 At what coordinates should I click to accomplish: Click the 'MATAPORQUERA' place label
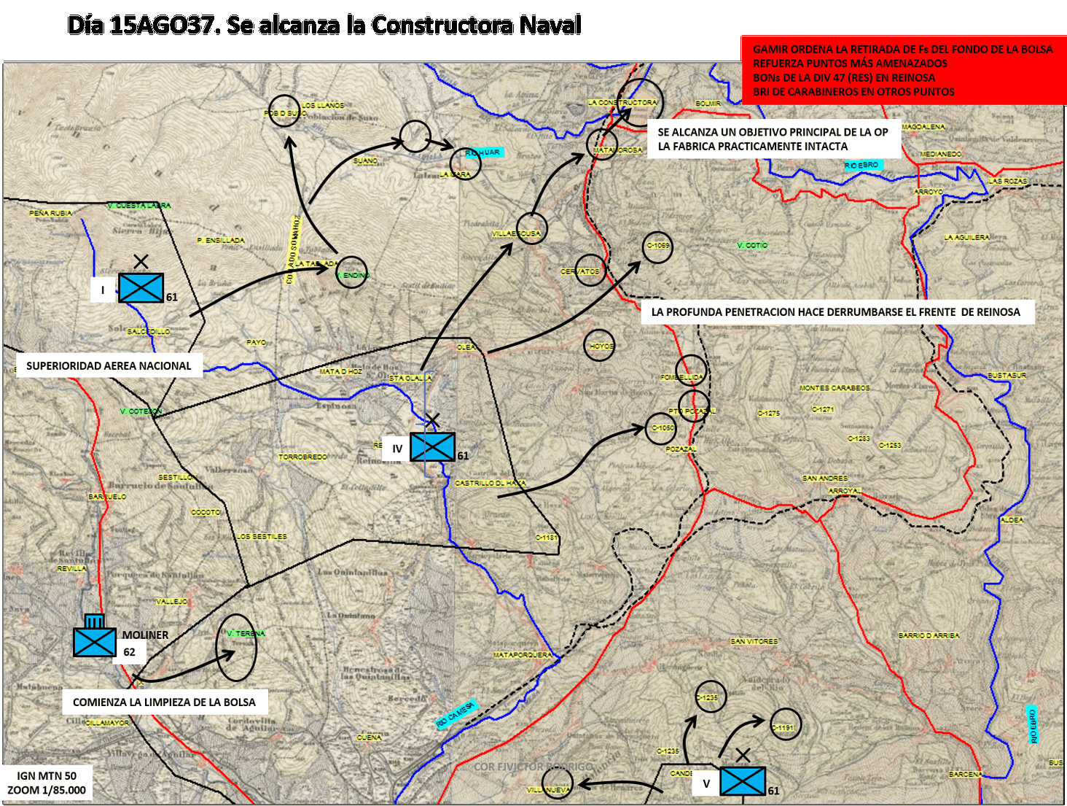[523, 655]
